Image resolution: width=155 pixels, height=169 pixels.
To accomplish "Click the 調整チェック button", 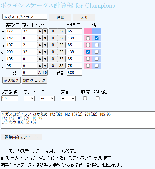I will [x=34, y=80].
